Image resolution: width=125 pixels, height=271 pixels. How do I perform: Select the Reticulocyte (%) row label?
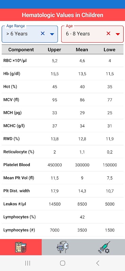(x=19, y=152)
